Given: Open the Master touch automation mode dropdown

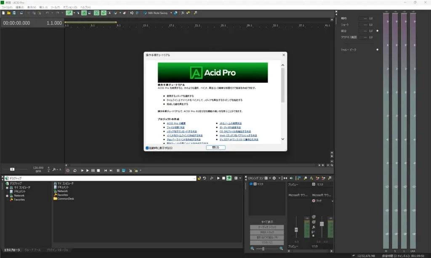Looking at the screenshot, I should tap(333, 201).
